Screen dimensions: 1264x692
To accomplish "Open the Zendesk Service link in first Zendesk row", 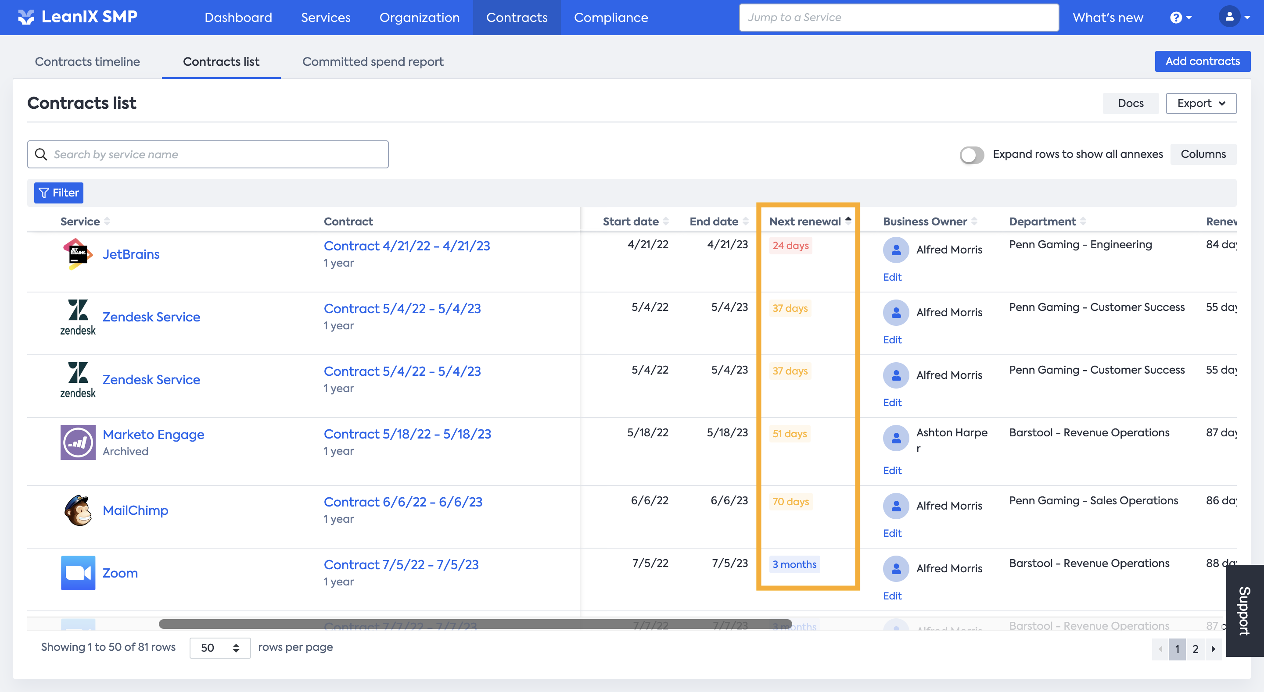I will coord(151,317).
